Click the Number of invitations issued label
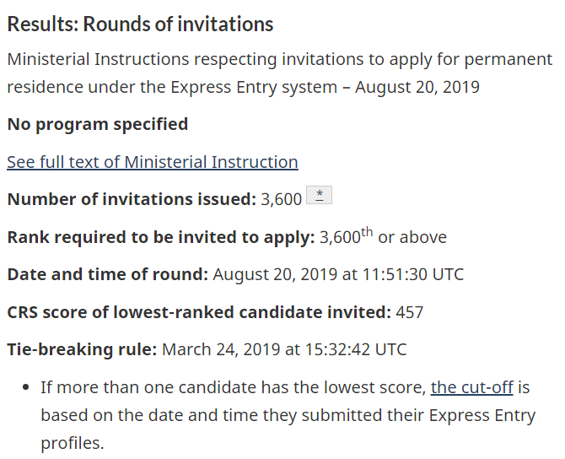This screenshot has width=565, height=459. click(x=132, y=199)
